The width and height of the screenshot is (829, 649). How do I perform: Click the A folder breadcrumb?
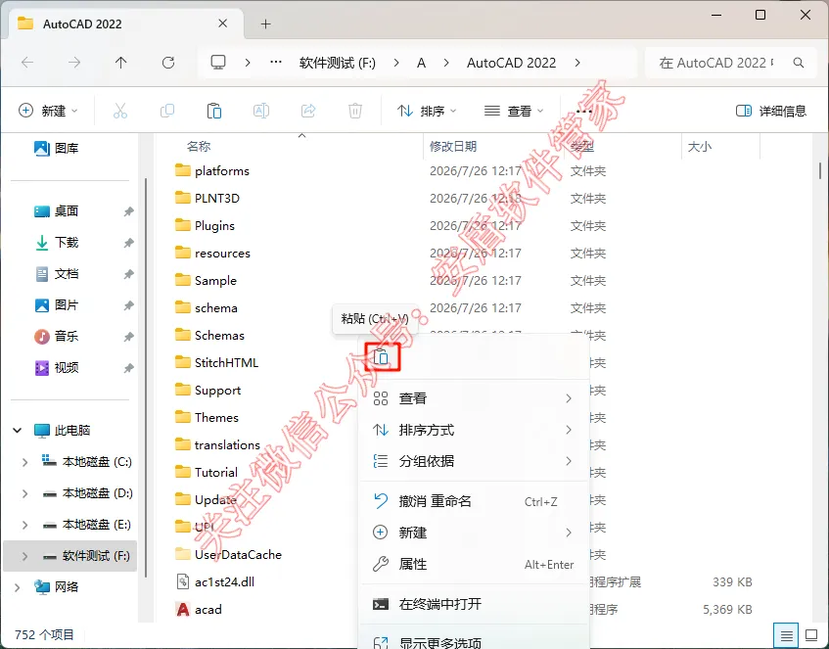click(422, 63)
